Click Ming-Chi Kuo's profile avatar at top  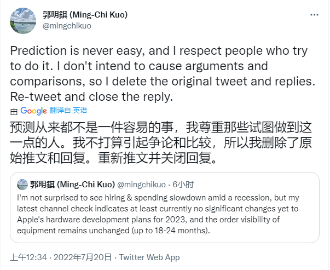click(x=23, y=20)
